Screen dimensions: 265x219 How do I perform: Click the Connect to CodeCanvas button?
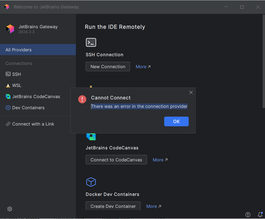pos(116,160)
